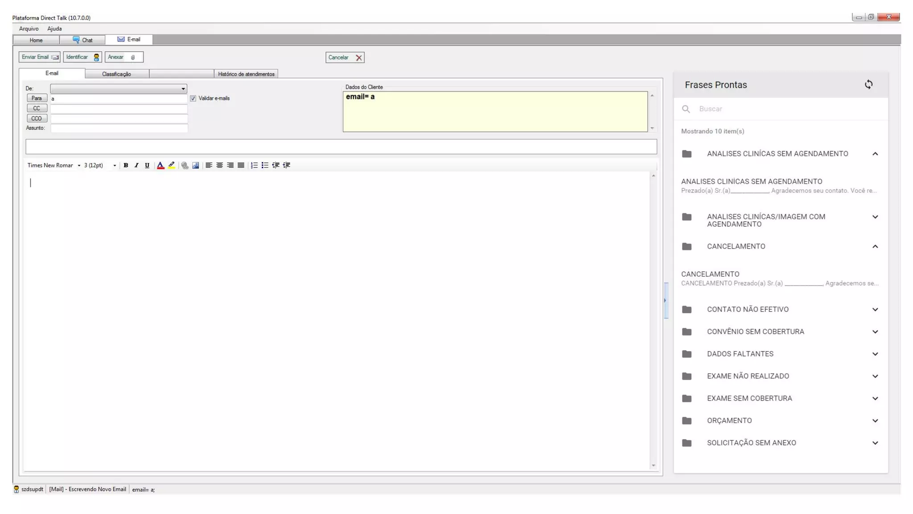Insert a numbered list
Viewport: 913px width, 514px height.
point(254,165)
